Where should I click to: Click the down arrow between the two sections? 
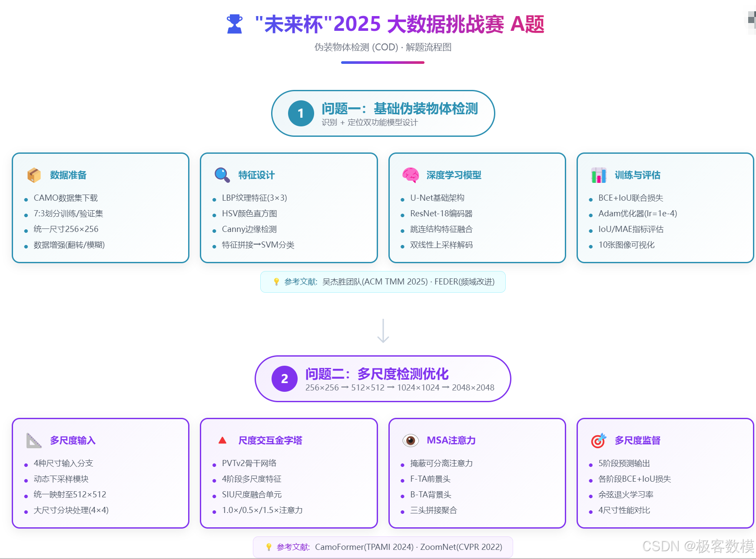pos(383,330)
